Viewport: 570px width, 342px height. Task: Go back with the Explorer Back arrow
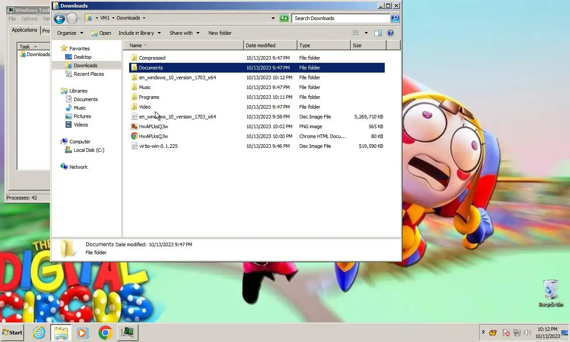59,18
